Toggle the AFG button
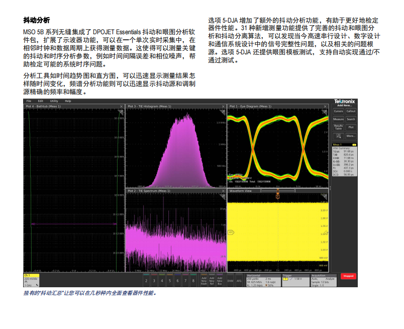Screen dimensions: 404x329 (x=239, y=281)
